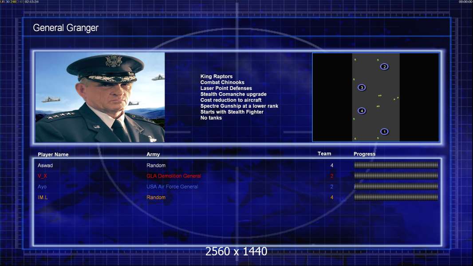Click Ayo's loading progress bar
This screenshot has height=266, width=473.
click(396, 187)
